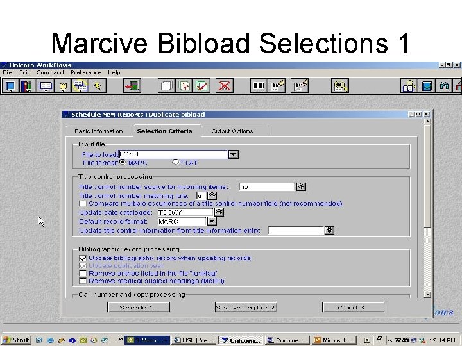Click the red X delete icon
Viewport: 462px width, 346px height.
point(225,86)
